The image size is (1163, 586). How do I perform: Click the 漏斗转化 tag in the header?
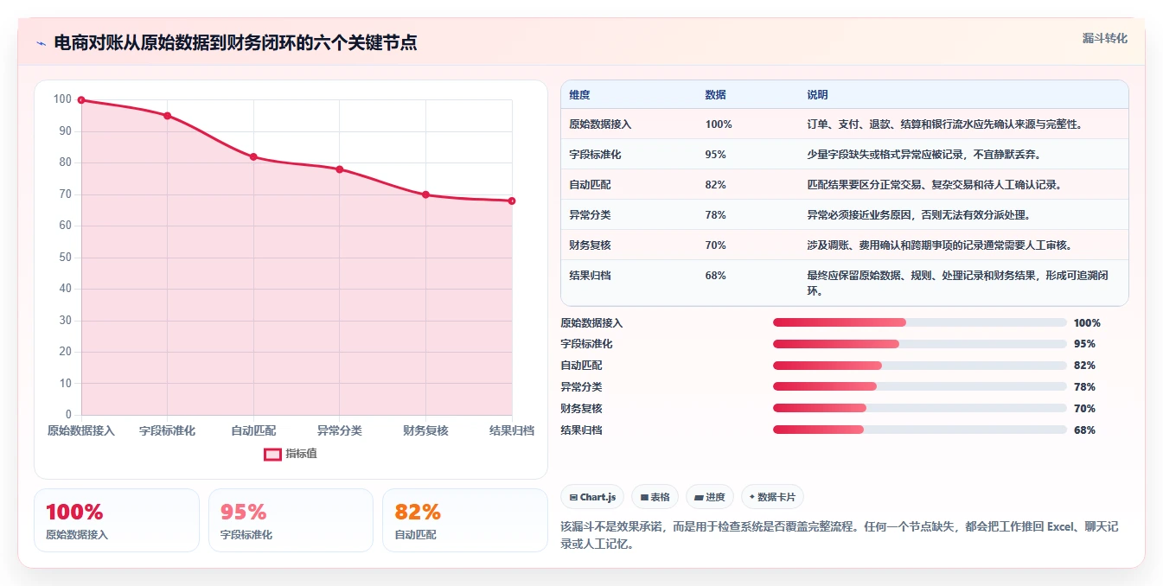click(1104, 39)
